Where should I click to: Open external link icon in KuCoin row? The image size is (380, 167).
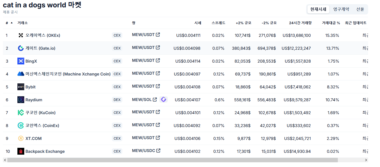pyautogui.click(x=158, y=112)
